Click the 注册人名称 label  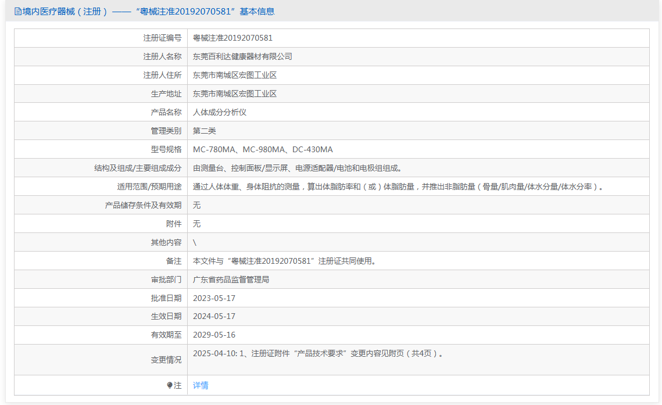point(162,56)
